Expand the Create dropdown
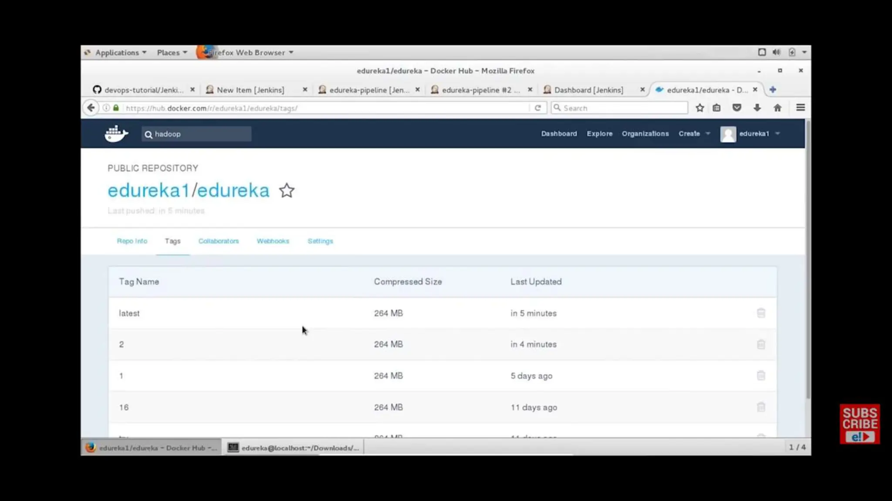This screenshot has width=892, height=501. point(694,134)
